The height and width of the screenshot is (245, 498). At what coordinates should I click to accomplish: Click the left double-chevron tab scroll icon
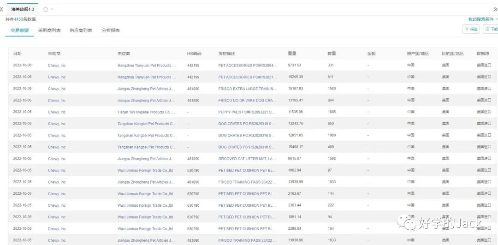point(2,9)
